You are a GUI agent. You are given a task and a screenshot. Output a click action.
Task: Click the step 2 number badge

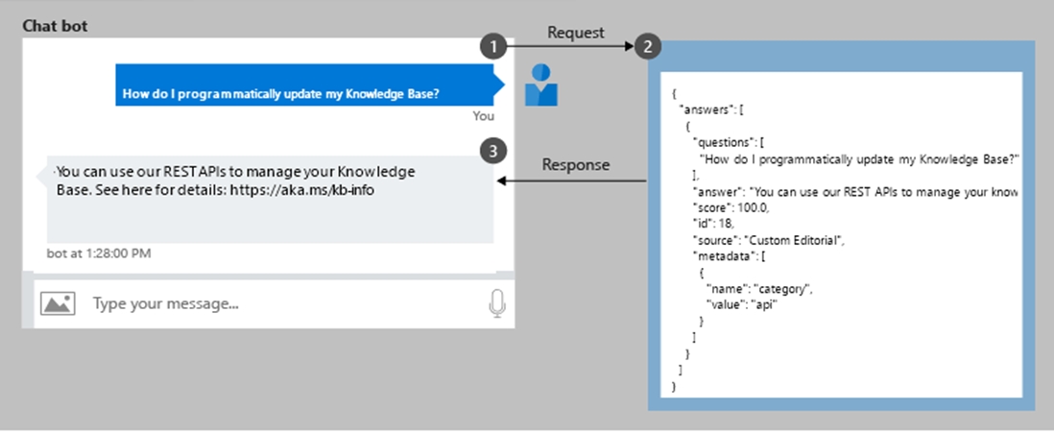pos(648,46)
